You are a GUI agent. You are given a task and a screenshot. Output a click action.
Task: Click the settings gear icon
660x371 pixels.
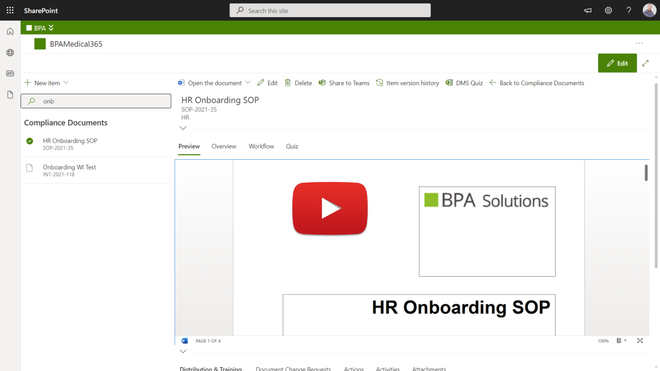pyautogui.click(x=608, y=10)
